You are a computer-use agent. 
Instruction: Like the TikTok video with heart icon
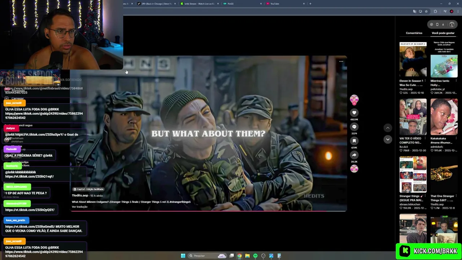354,113
